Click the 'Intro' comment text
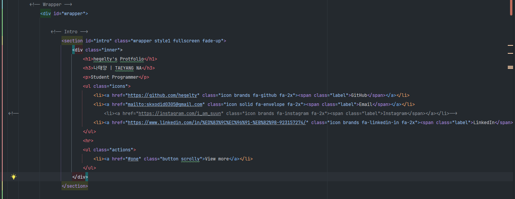This screenshot has height=199, width=515. [71, 32]
